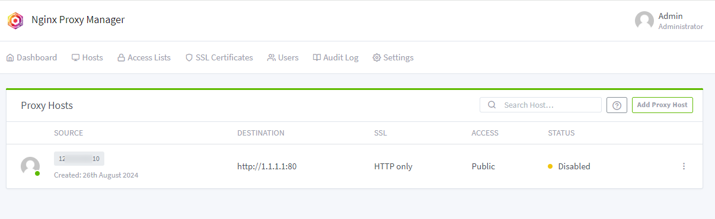Open the Admin account menu

669,21
